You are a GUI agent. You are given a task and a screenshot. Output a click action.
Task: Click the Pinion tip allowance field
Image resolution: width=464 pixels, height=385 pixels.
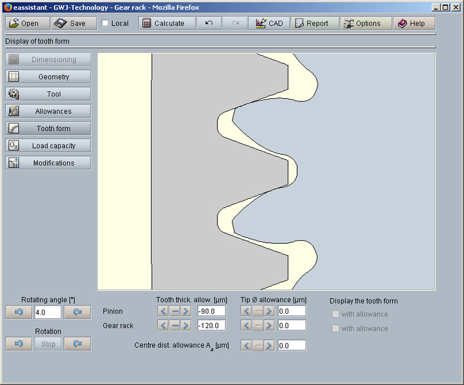292,311
